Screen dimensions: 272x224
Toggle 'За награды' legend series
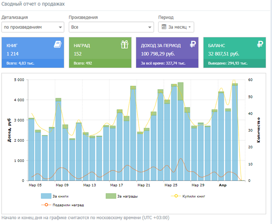tap(121, 196)
